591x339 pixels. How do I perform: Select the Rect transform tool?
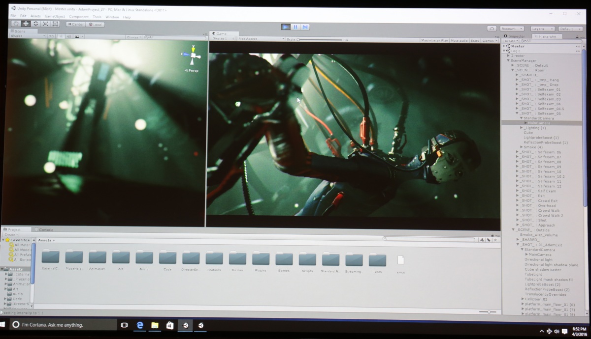tap(55, 24)
